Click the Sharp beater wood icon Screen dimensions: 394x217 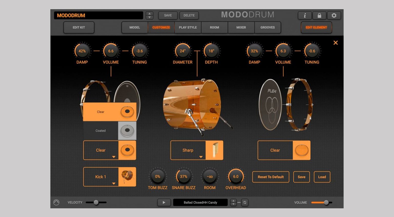click(215, 150)
